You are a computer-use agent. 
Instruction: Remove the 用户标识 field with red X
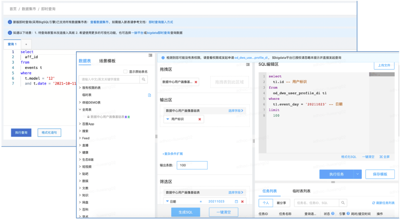200,119
